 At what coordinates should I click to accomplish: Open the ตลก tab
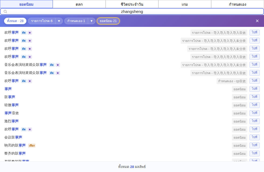click(79, 4)
